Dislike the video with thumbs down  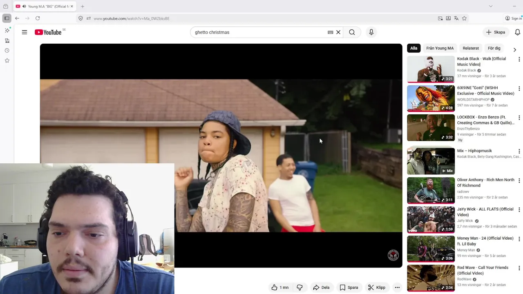coord(299,287)
